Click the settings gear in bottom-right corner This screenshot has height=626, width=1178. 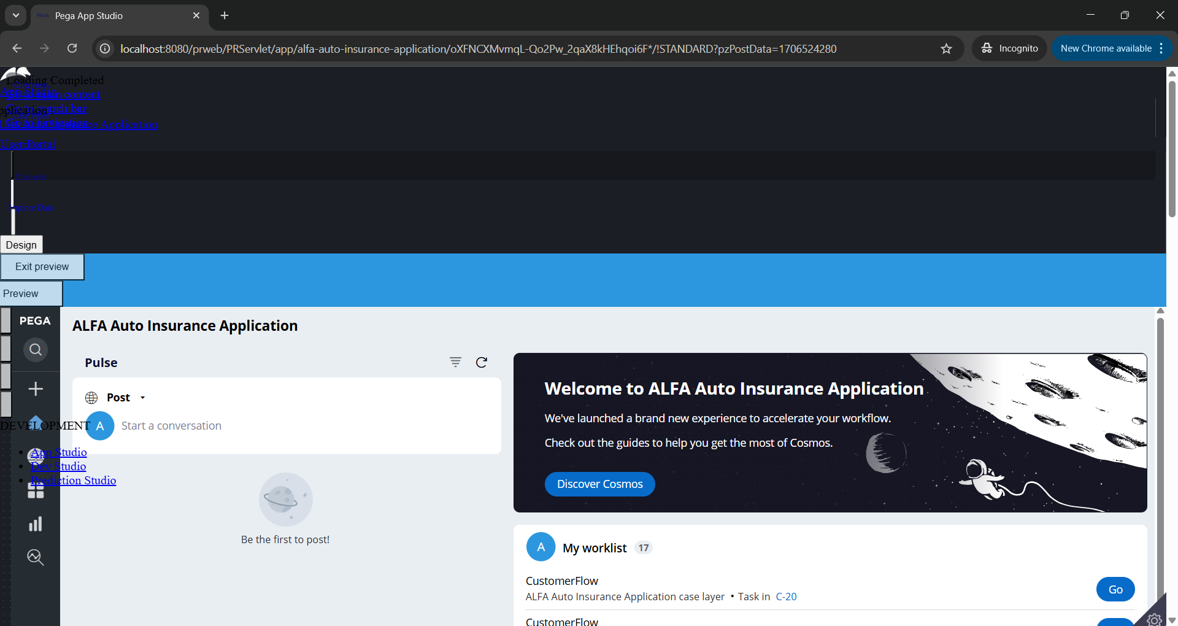[1154, 619]
